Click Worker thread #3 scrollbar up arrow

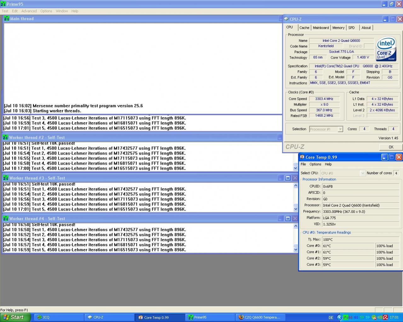[x=295, y=185]
